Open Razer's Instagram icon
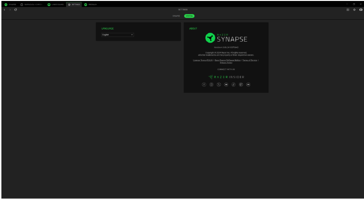364x199 pixels. click(x=211, y=85)
